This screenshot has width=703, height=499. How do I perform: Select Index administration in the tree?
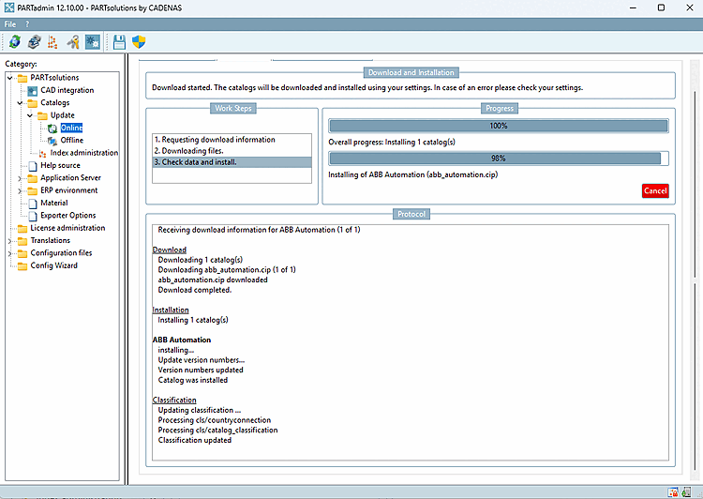(83, 153)
